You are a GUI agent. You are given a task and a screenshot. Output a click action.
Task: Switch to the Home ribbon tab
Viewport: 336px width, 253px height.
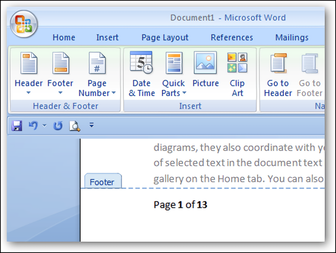64,38
